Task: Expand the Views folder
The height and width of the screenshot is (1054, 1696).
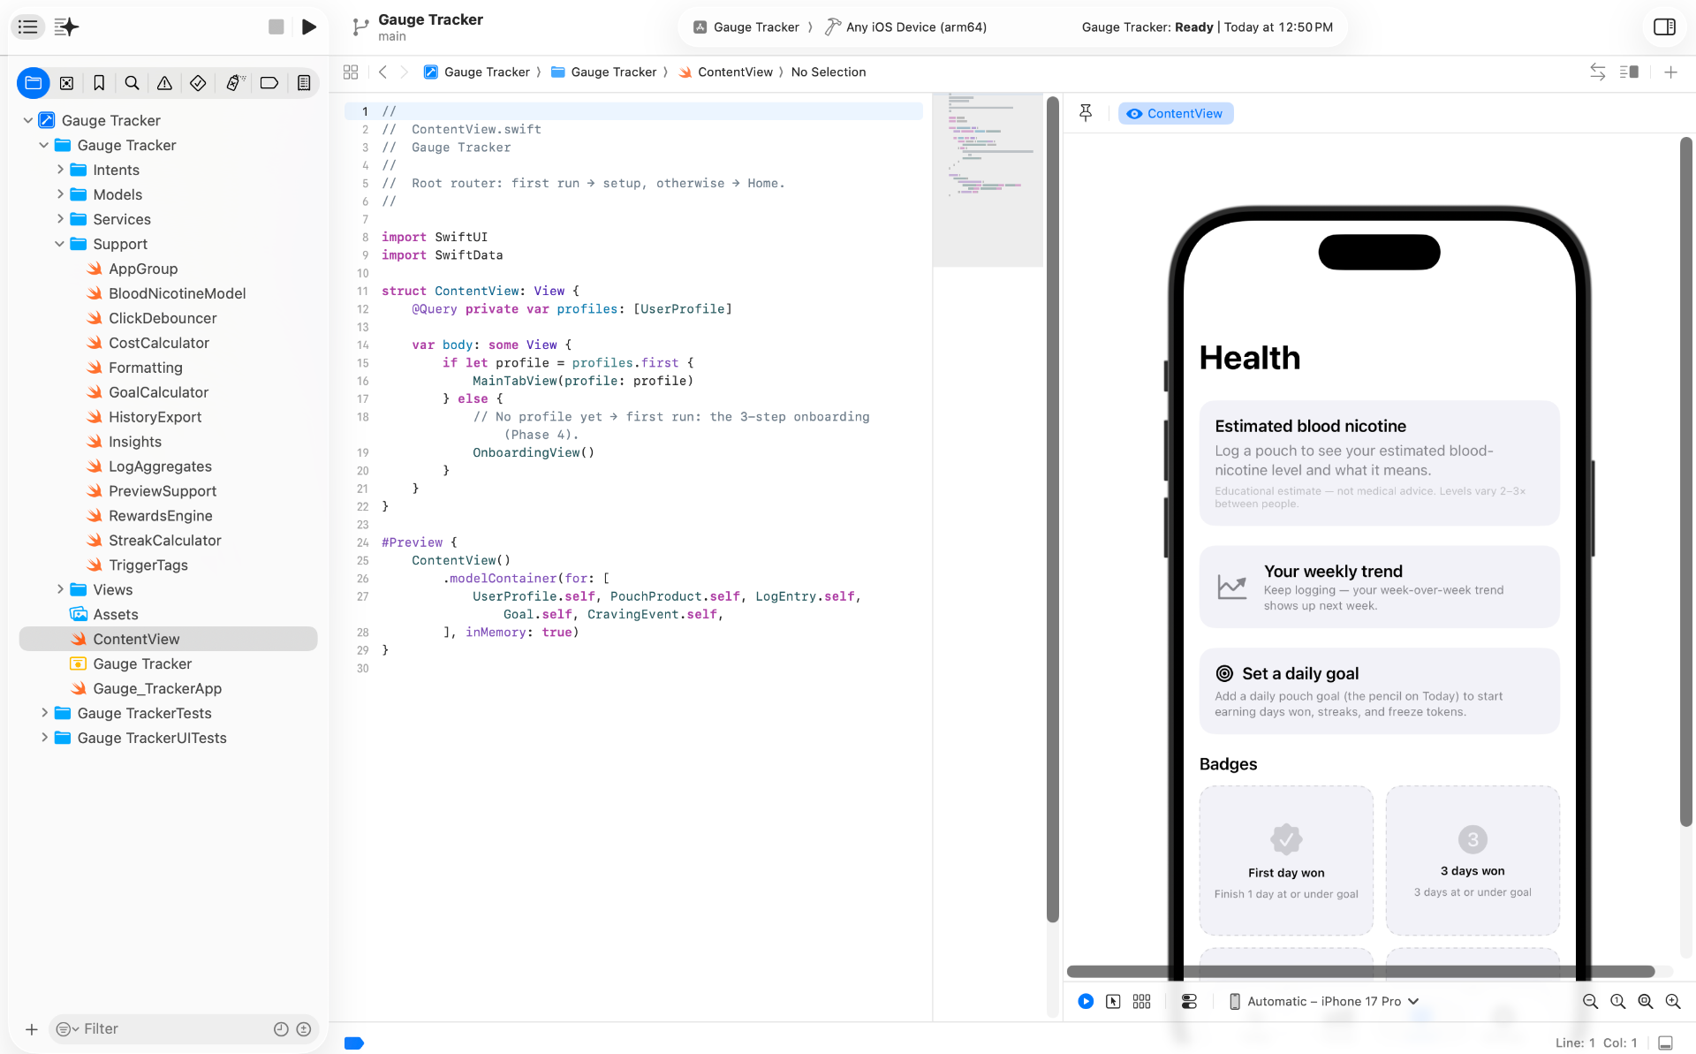Action: (59, 589)
